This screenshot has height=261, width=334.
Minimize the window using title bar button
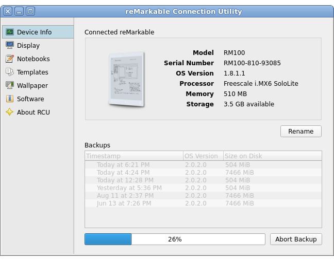point(19,11)
